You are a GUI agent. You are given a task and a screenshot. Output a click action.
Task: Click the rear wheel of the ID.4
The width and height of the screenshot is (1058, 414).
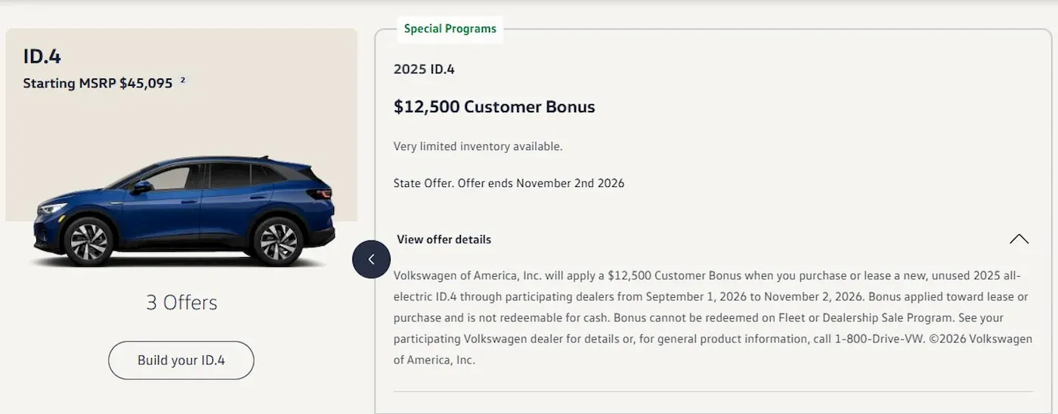click(277, 241)
